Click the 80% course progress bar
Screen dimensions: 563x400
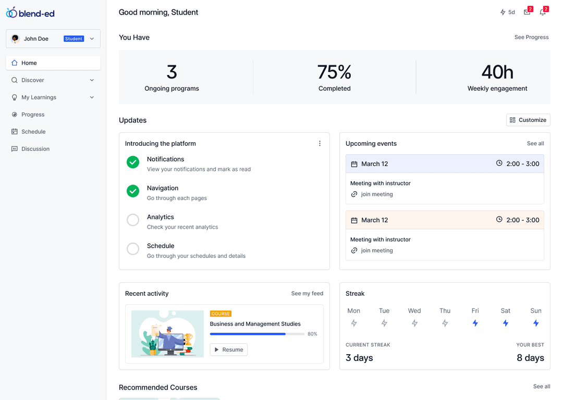[x=257, y=334]
